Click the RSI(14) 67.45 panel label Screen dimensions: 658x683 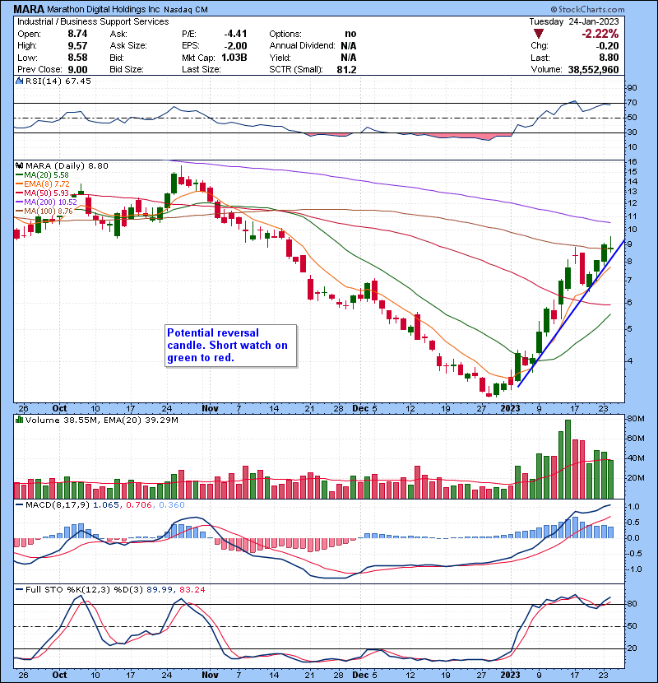pos(58,81)
